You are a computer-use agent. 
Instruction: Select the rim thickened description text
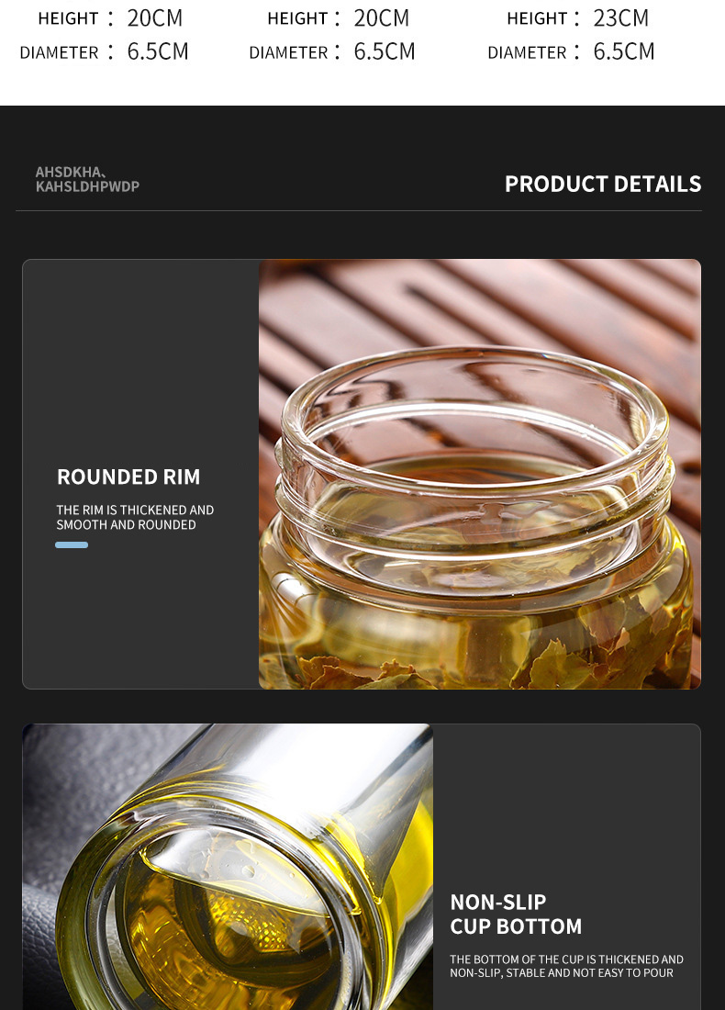click(x=135, y=517)
